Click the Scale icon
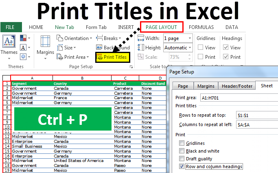The image size is (278, 173). tap(140, 57)
